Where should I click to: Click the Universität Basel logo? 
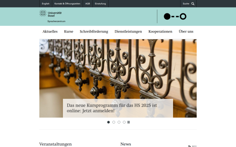[50, 13]
